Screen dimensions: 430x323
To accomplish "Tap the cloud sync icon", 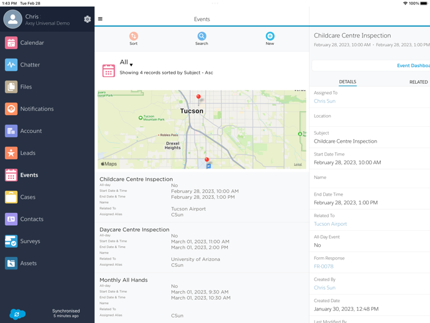I will coord(17,314).
